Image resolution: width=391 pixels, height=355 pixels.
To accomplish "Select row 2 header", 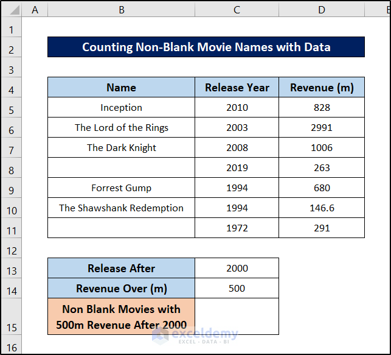I will point(12,47).
